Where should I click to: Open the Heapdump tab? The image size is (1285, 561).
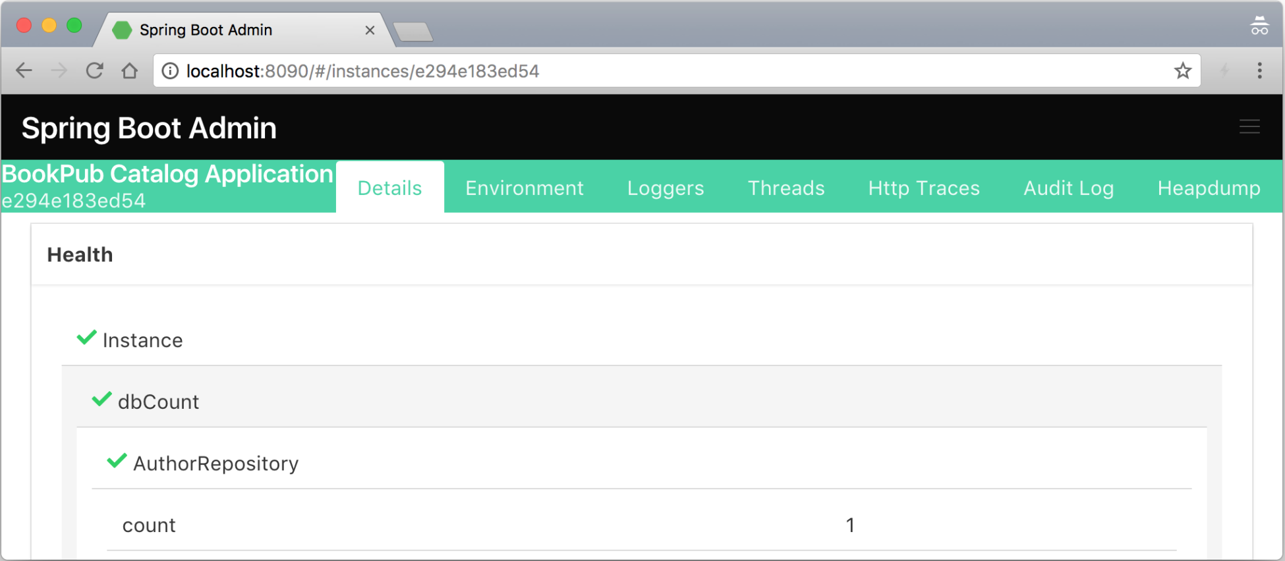(x=1209, y=188)
